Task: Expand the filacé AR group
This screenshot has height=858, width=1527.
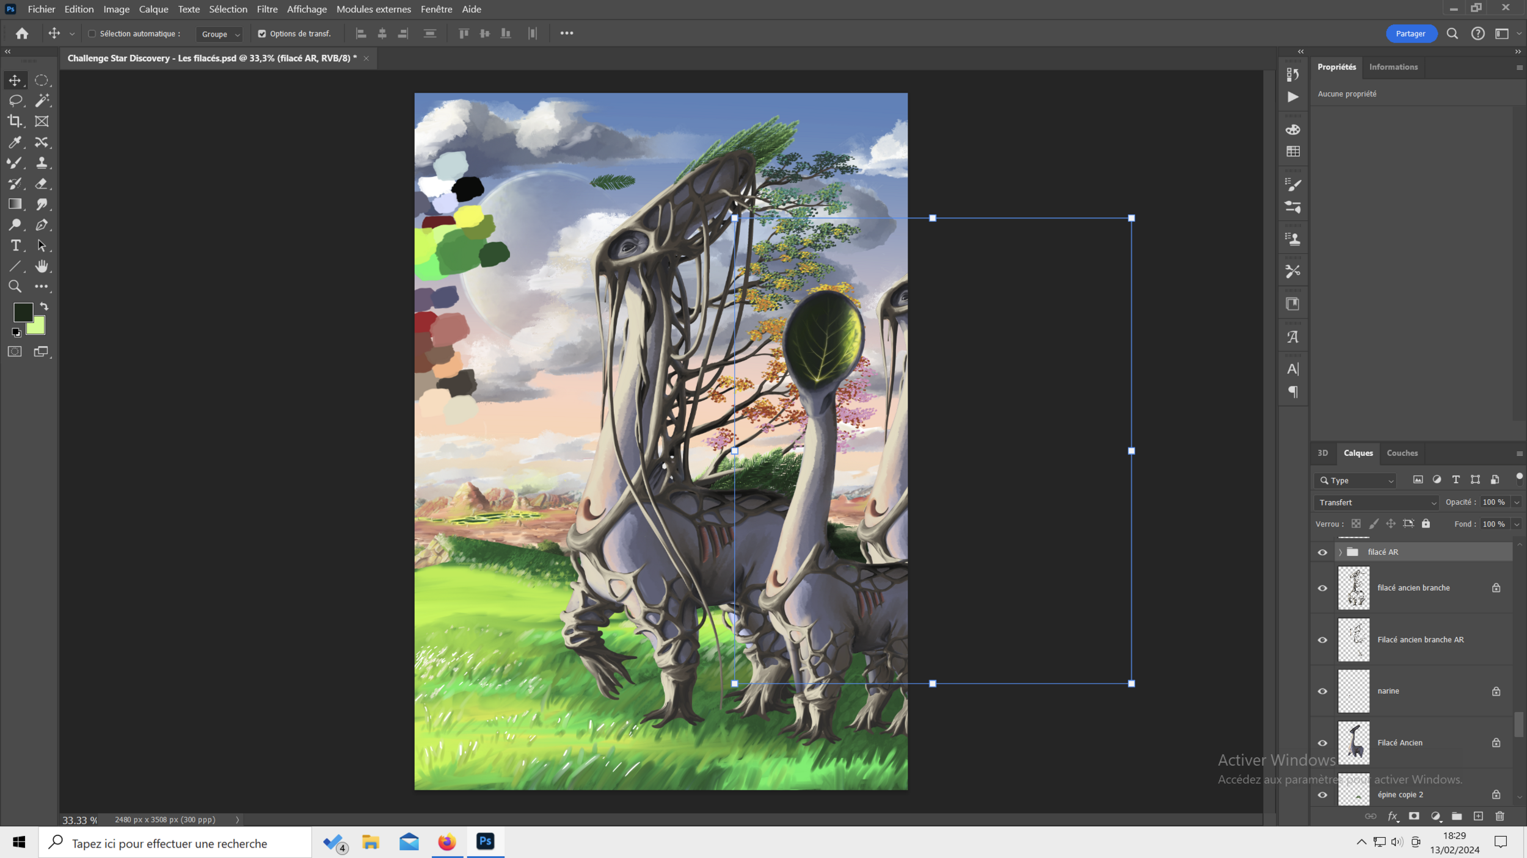Action: [1340, 552]
